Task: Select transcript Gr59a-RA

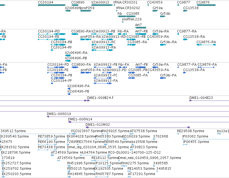Action: (156, 34)
